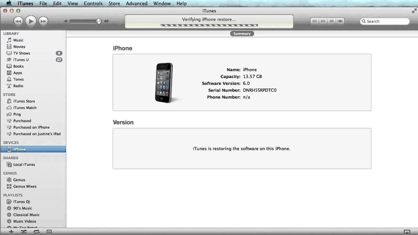
Task: Open the Edit menu
Action: (57, 3)
